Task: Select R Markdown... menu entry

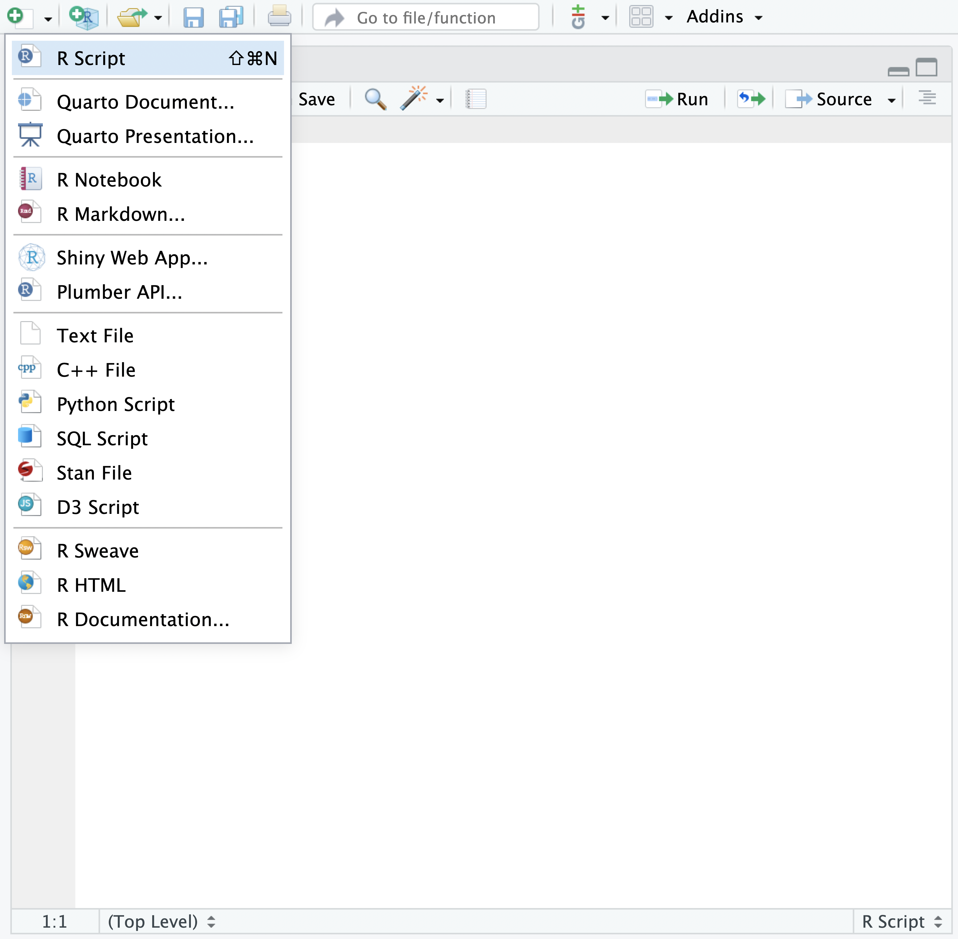Action: [148, 214]
